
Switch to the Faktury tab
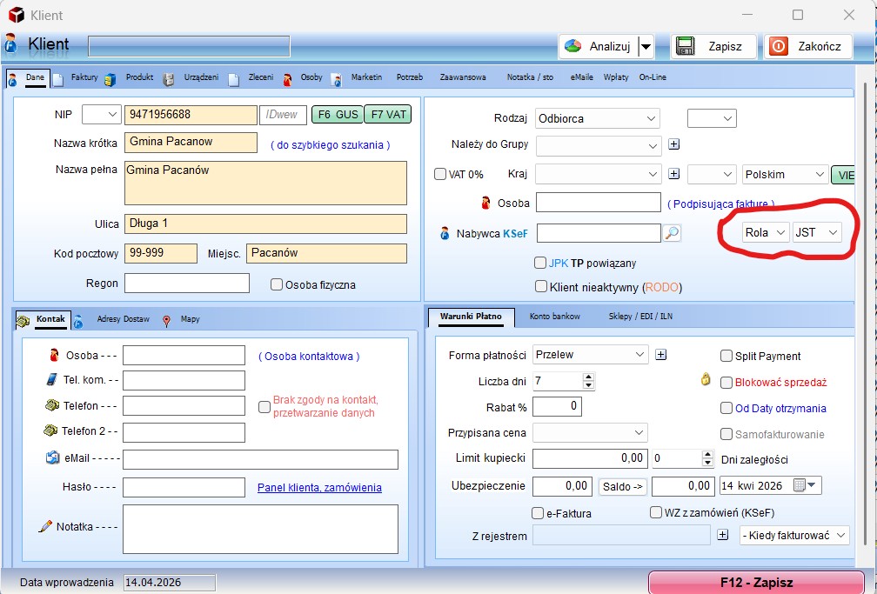point(84,77)
